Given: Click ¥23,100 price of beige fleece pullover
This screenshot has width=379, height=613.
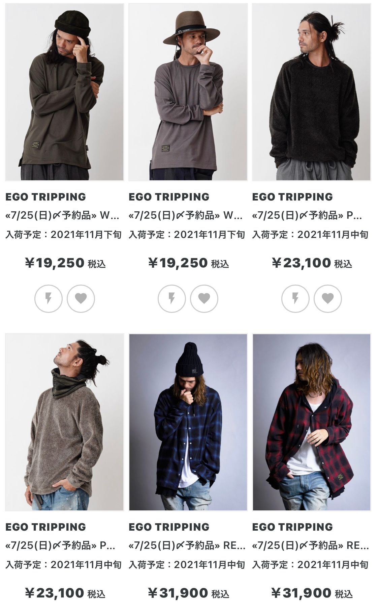Looking at the screenshot, I should [65, 593].
